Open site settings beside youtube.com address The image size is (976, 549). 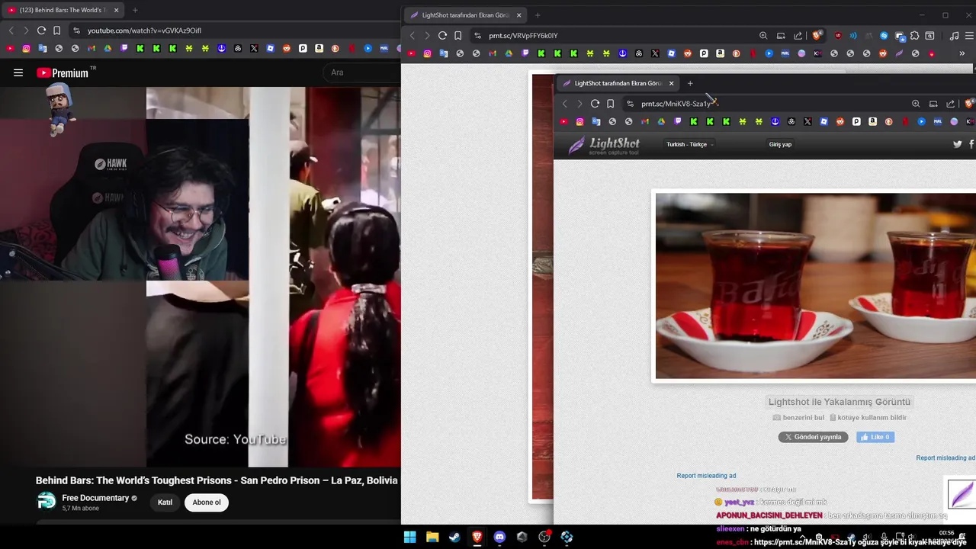(x=76, y=30)
